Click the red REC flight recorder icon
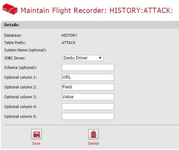This screenshot has height=150, width=179. point(10,10)
